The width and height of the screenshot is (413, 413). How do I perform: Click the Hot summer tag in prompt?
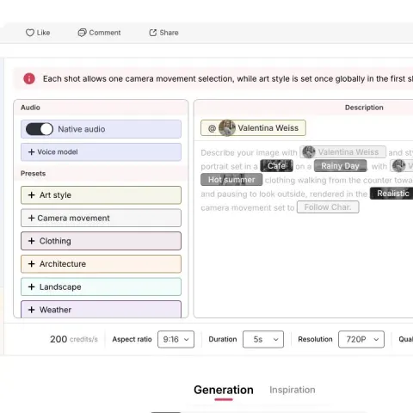tap(231, 180)
